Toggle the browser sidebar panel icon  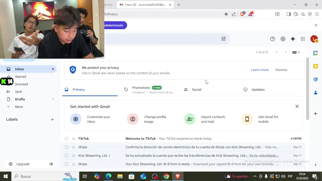pos(289,14)
